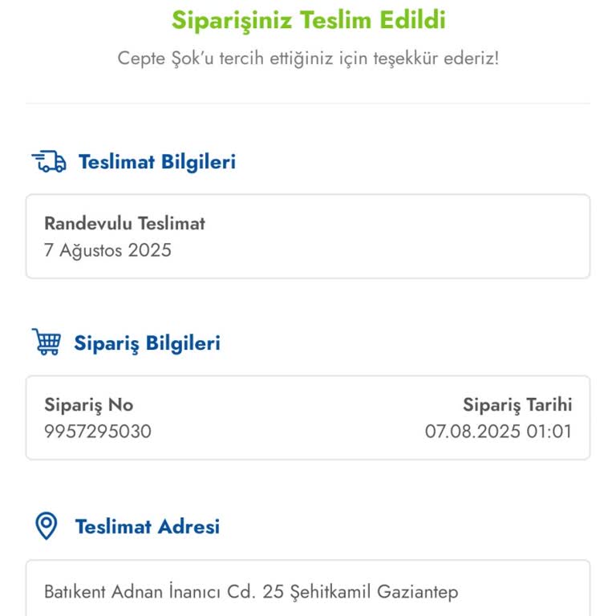Click the 'Sipariş No' label
The image size is (616, 616).
[x=88, y=404]
